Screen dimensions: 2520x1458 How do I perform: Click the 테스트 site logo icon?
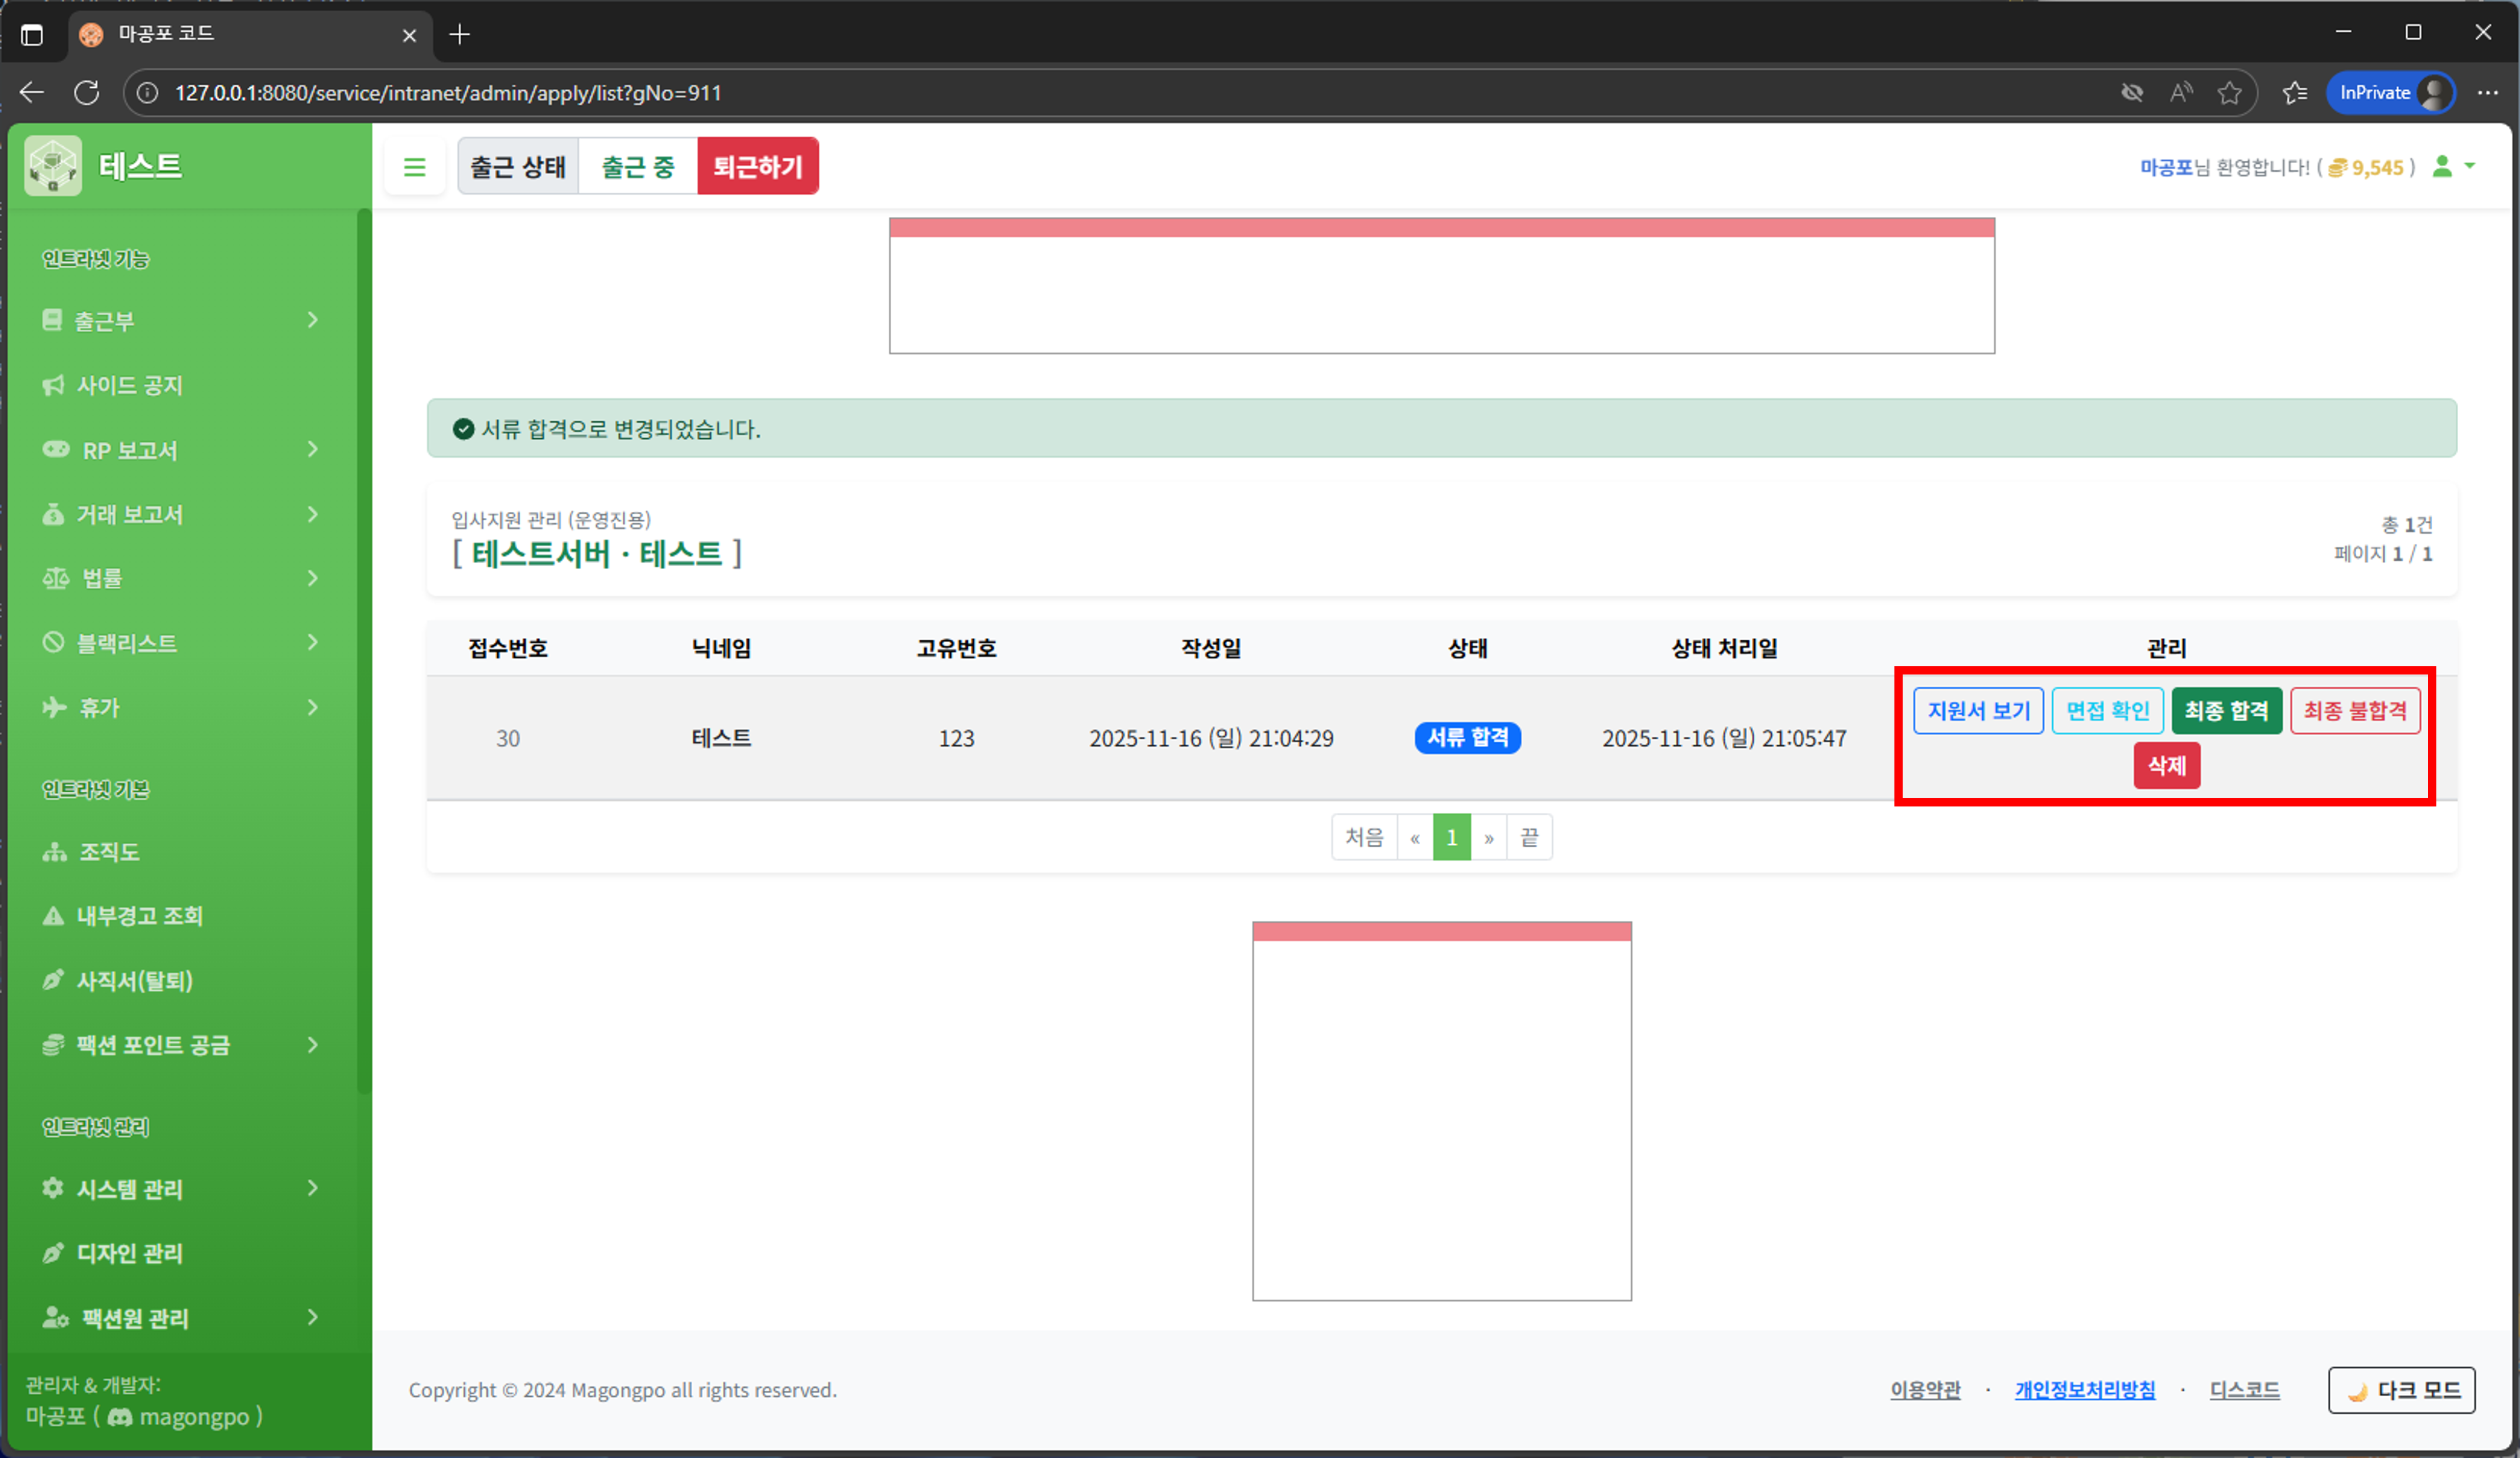pos(53,166)
